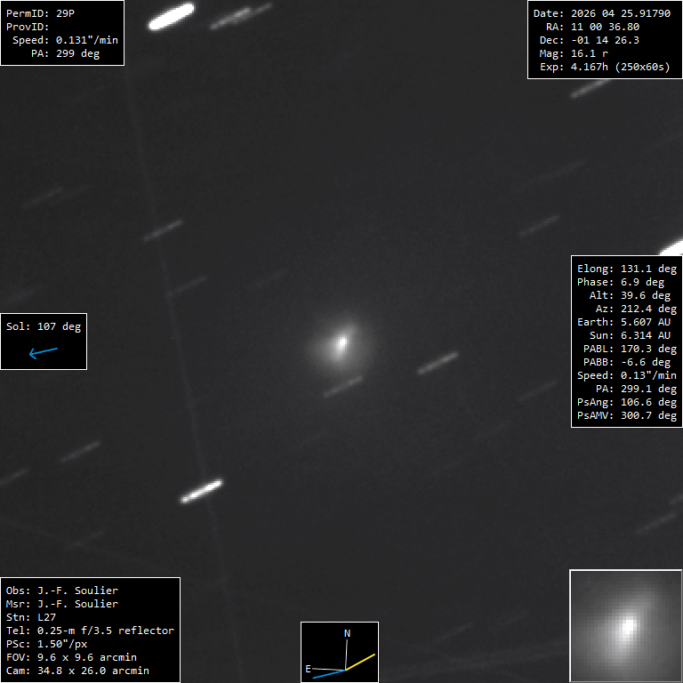
Task: Click the Sol: 107 deg label
Action: [x=43, y=326]
